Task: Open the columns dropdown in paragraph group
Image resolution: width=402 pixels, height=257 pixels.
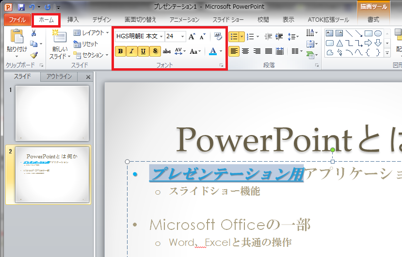Action: pos(297,51)
